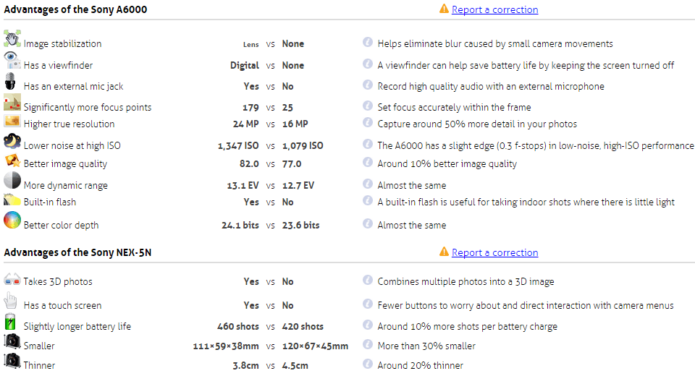Click the info icon beside 3D image description
The height and width of the screenshot is (376, 695).
click(x=368, y=281)
